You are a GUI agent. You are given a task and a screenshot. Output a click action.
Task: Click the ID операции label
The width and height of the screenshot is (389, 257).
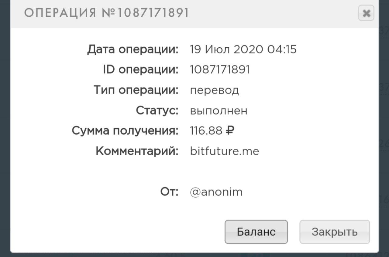coord(140,70)
